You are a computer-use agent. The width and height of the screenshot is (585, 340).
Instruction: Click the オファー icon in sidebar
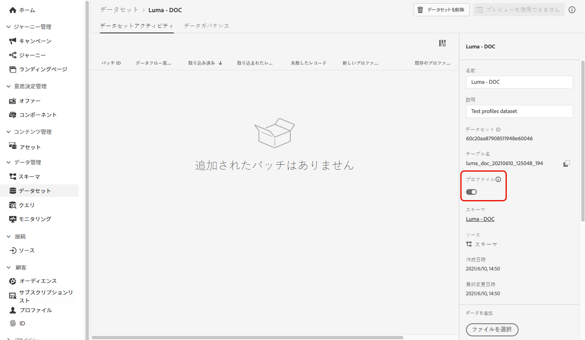click(x=13, y=101)
